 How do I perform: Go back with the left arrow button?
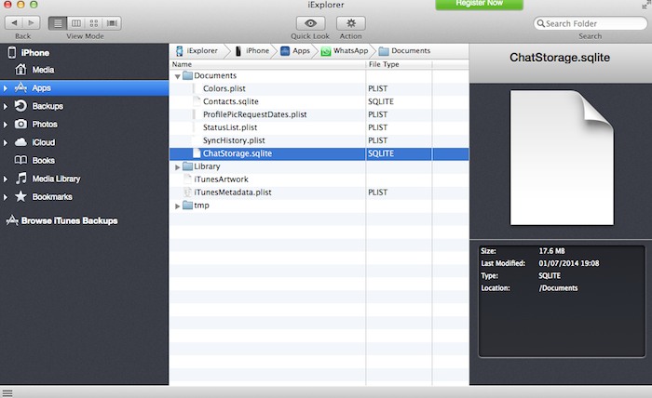(14, 23)
